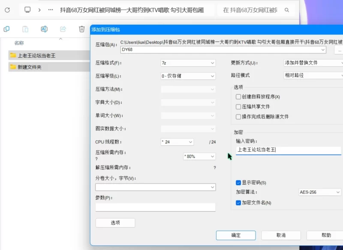Click the search magnifier icon

(287, 10)
